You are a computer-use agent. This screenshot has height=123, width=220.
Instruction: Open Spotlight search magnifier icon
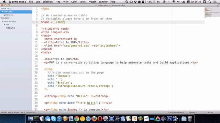[x=210, y=2]
